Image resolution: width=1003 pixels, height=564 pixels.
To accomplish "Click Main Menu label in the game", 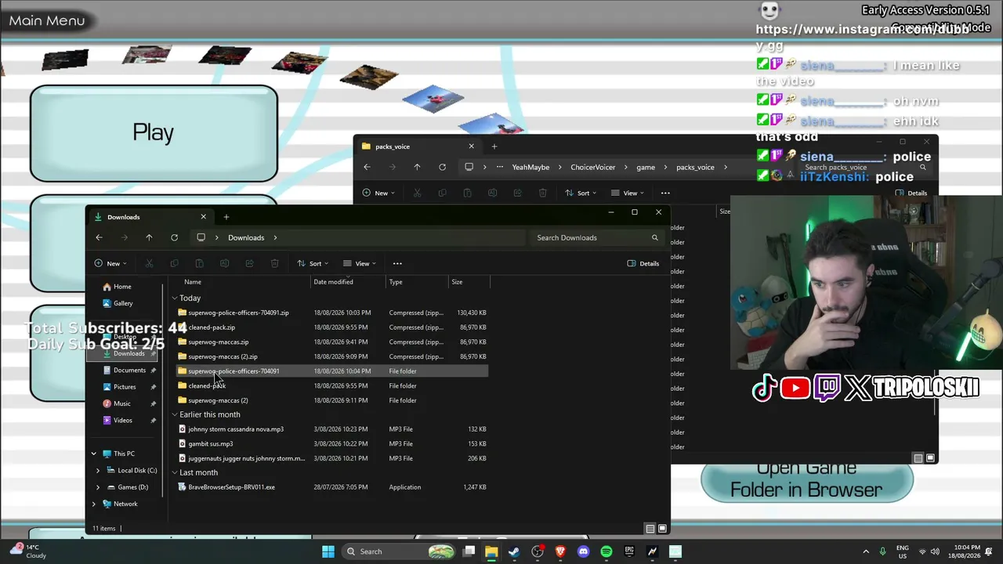I will (x=47, y=20).
